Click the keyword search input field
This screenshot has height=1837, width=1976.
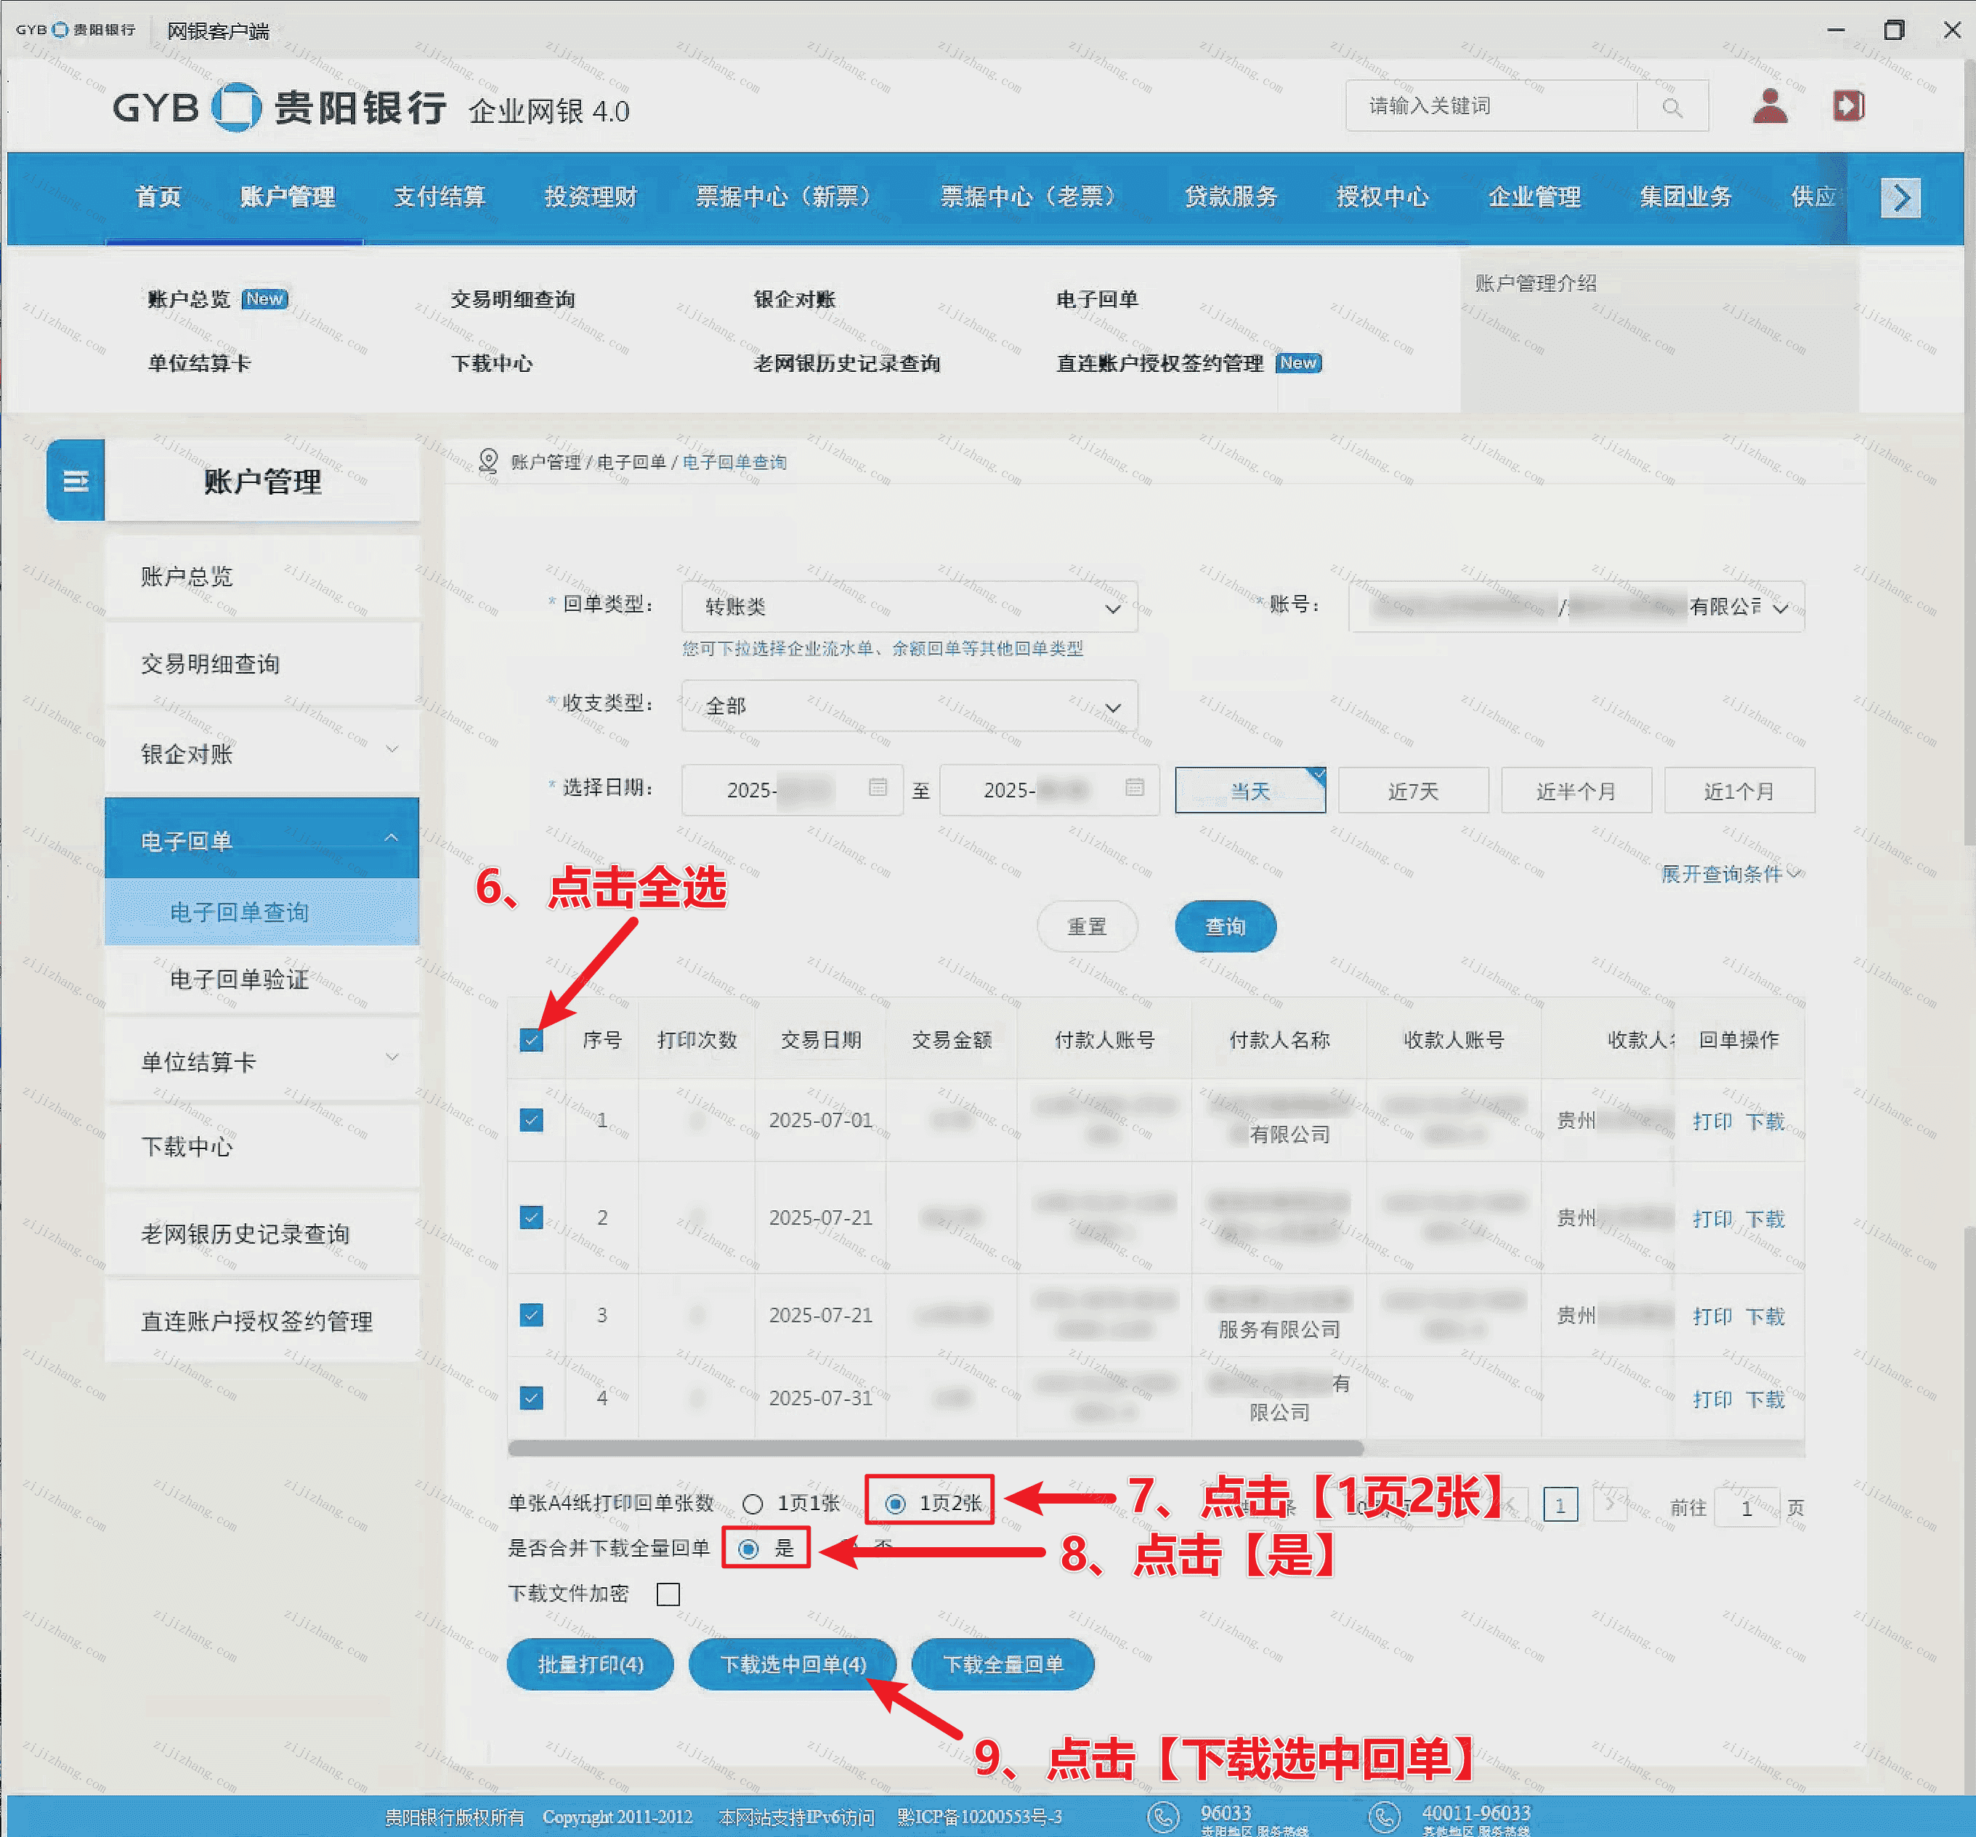click(x=1491, y=106)
